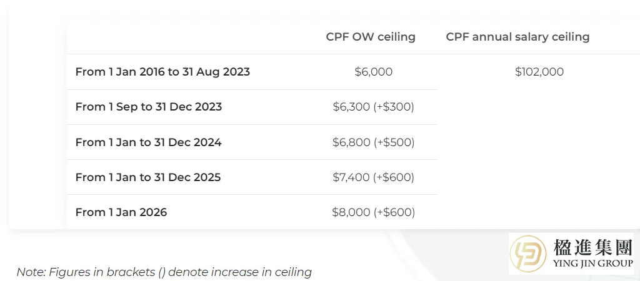The image size is (640, 281).
Task: Click the YING JIN GROUP text
Action: coord(592,264)
